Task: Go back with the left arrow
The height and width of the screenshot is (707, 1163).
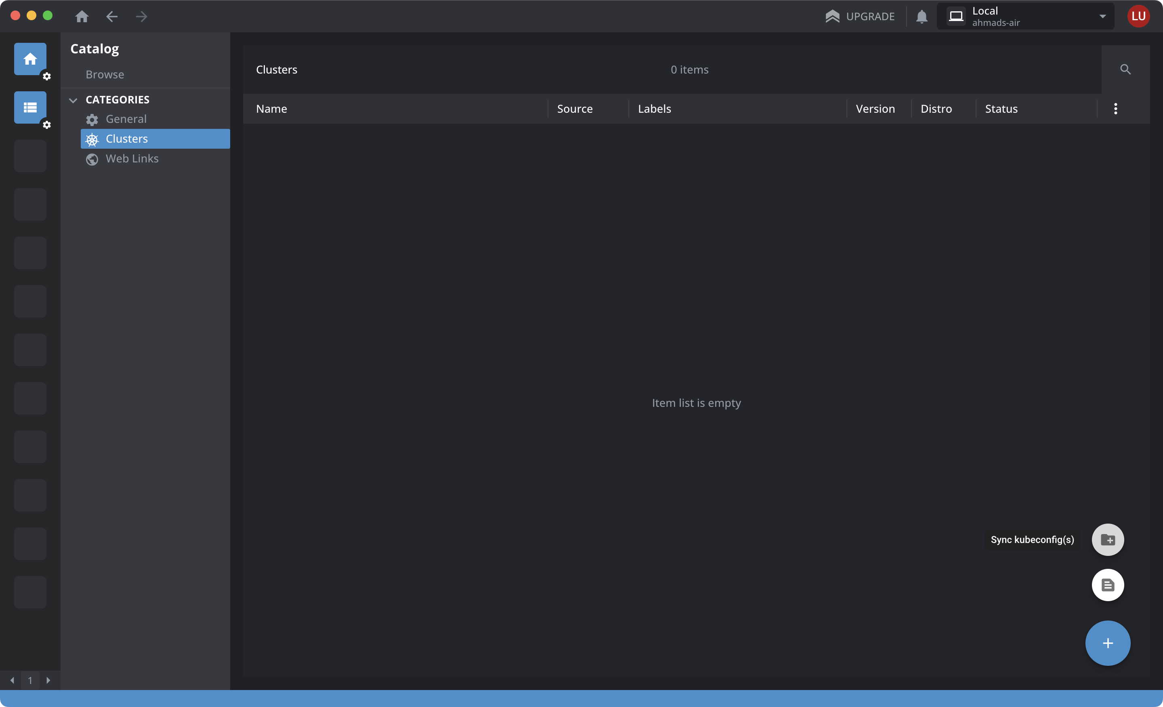Action: pyautogui.click(x=112, y=17)
